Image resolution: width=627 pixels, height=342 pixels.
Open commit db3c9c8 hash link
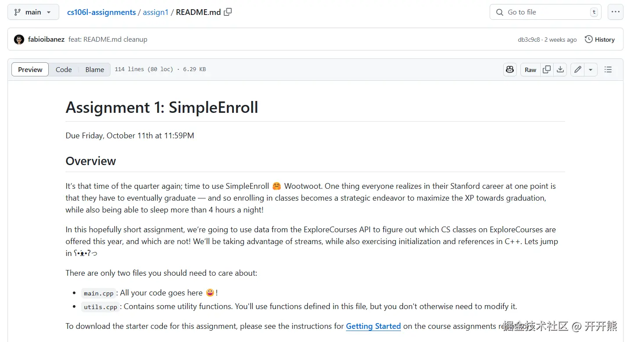pyautogui.click(x=529, y=40)
